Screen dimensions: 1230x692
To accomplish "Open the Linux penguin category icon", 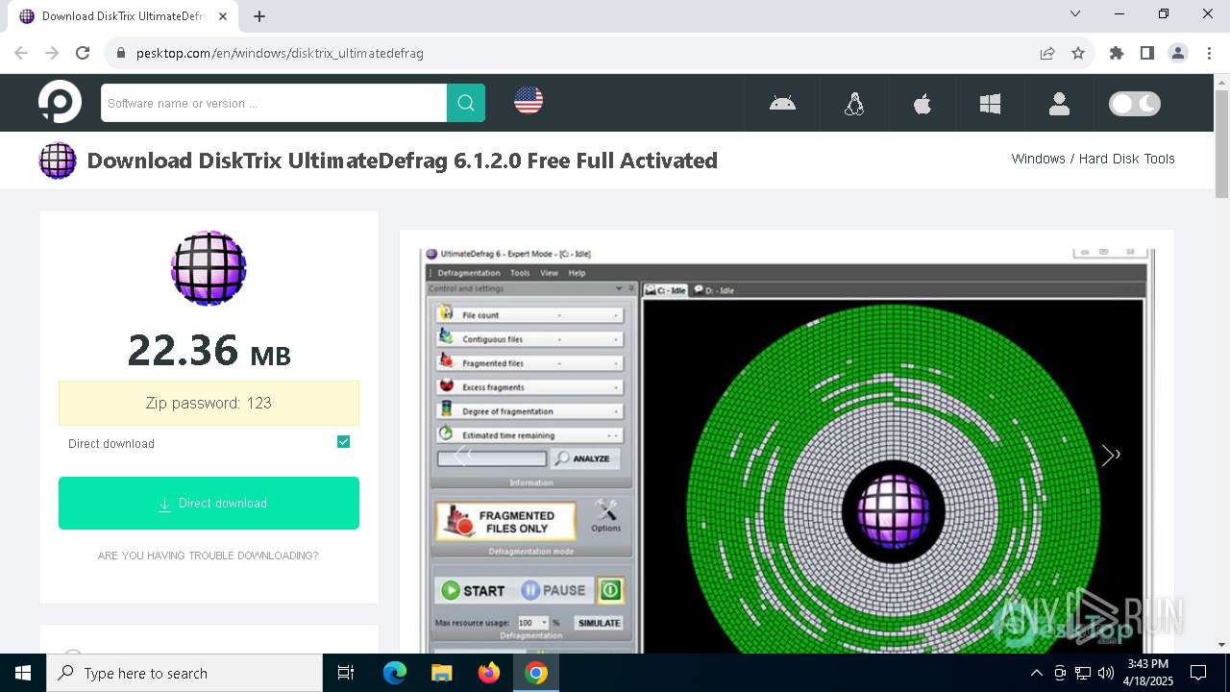I will (x=854, y=103).
